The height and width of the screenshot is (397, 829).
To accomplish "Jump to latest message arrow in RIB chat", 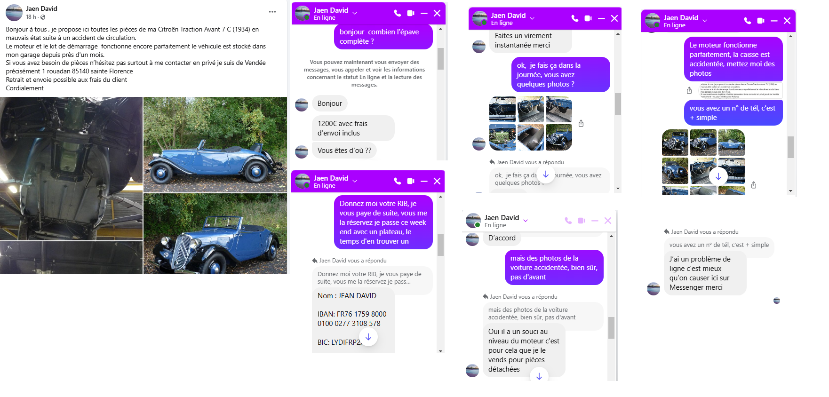I will pos(368,337).
